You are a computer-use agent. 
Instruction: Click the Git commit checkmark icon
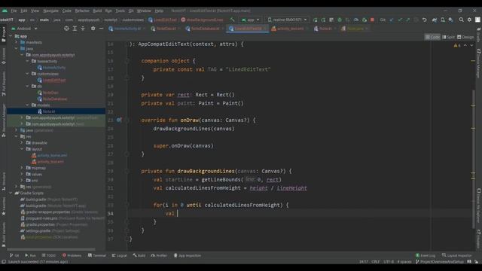pos(400,20)
